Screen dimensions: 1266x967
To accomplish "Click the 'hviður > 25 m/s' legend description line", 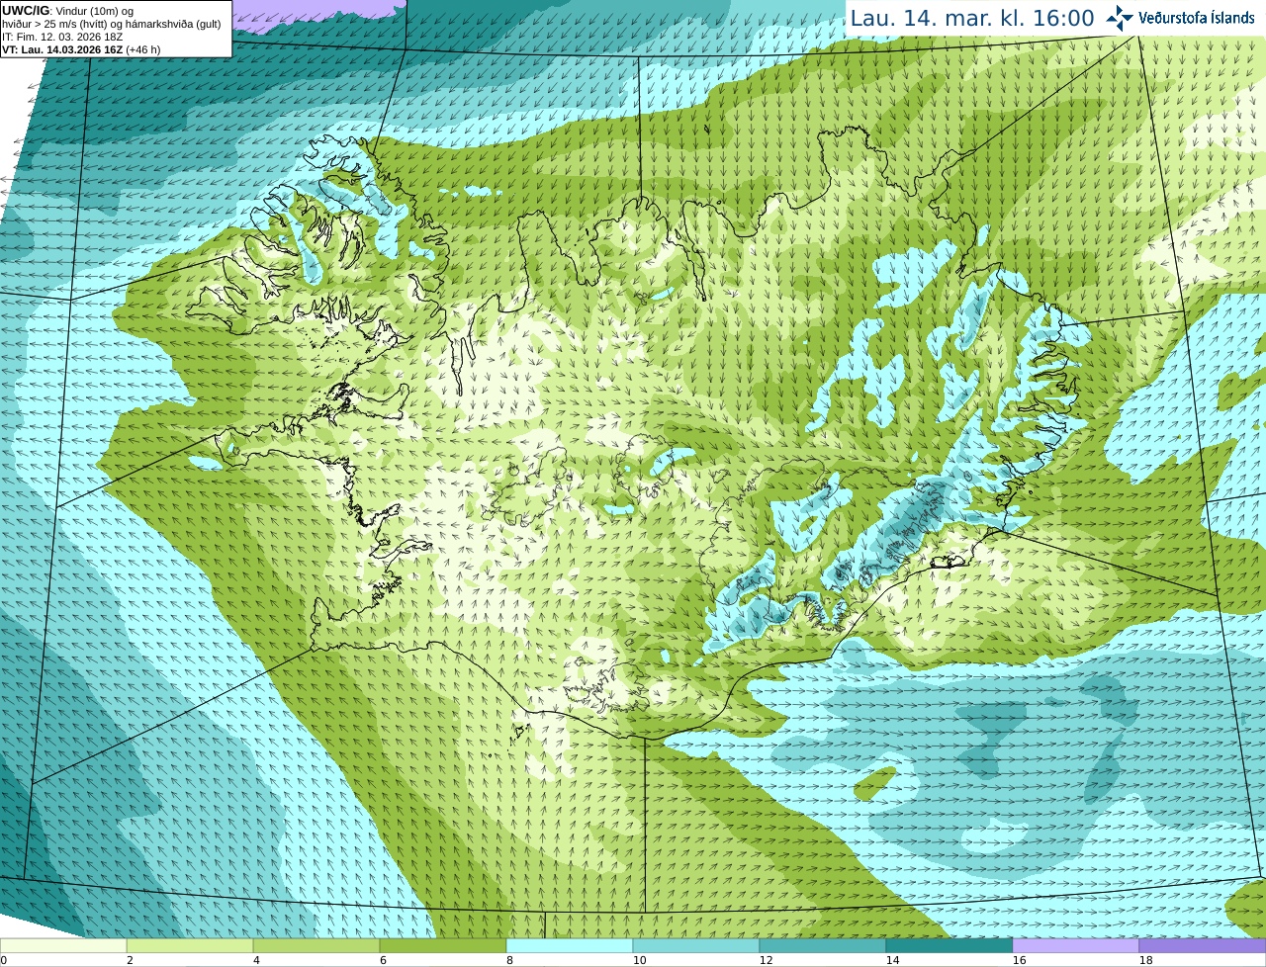I will pyautogui.click(x=112, y=24).
